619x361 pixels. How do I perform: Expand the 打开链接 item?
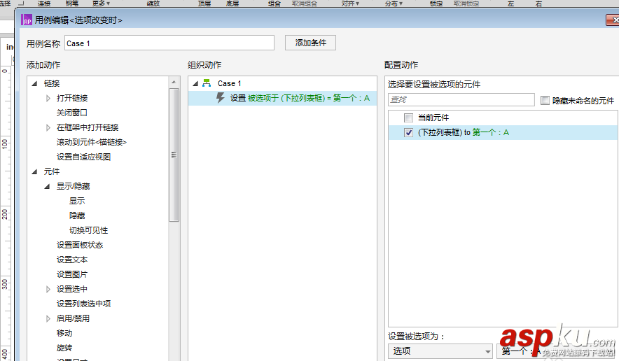[48, 98]
